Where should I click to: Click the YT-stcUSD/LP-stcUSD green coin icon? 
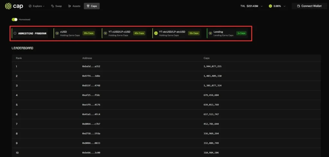156,33
